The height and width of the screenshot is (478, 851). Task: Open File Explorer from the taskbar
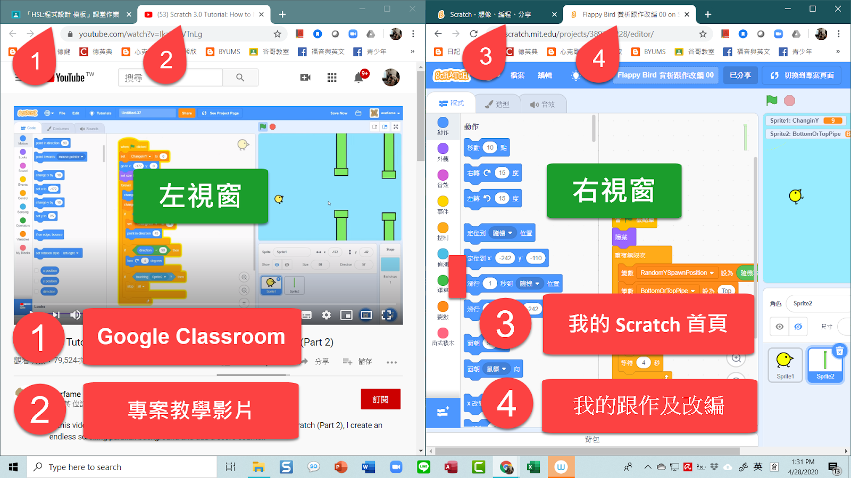258,467
